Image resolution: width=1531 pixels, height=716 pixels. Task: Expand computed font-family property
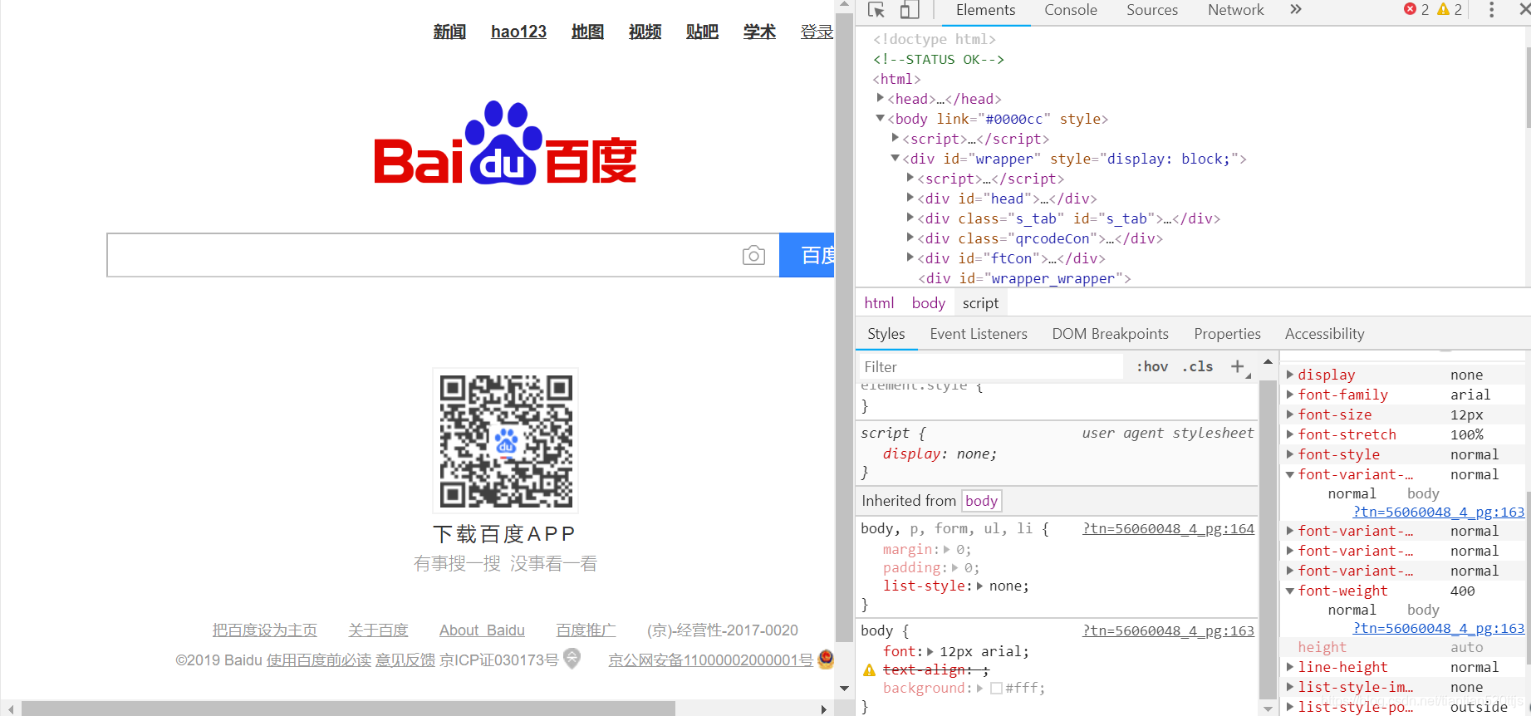pos(1290,395)
